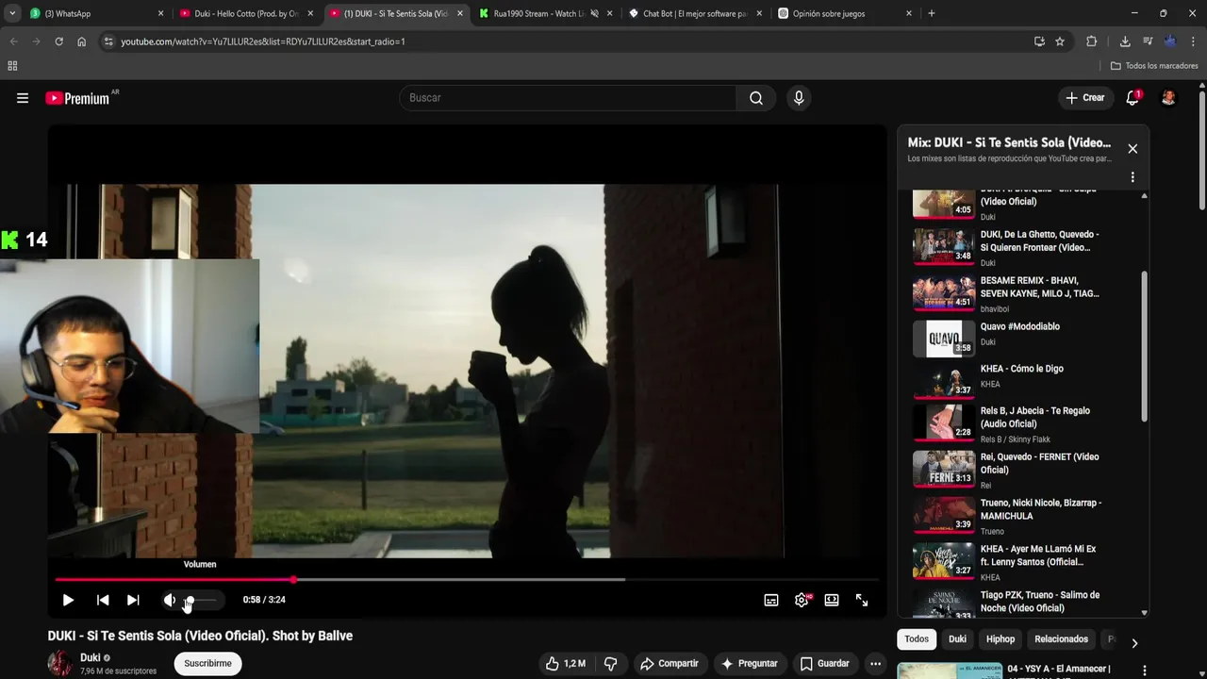Open the apps grid in bookmarks bar
Screen dimensions: 1207x679
point(12,66)
